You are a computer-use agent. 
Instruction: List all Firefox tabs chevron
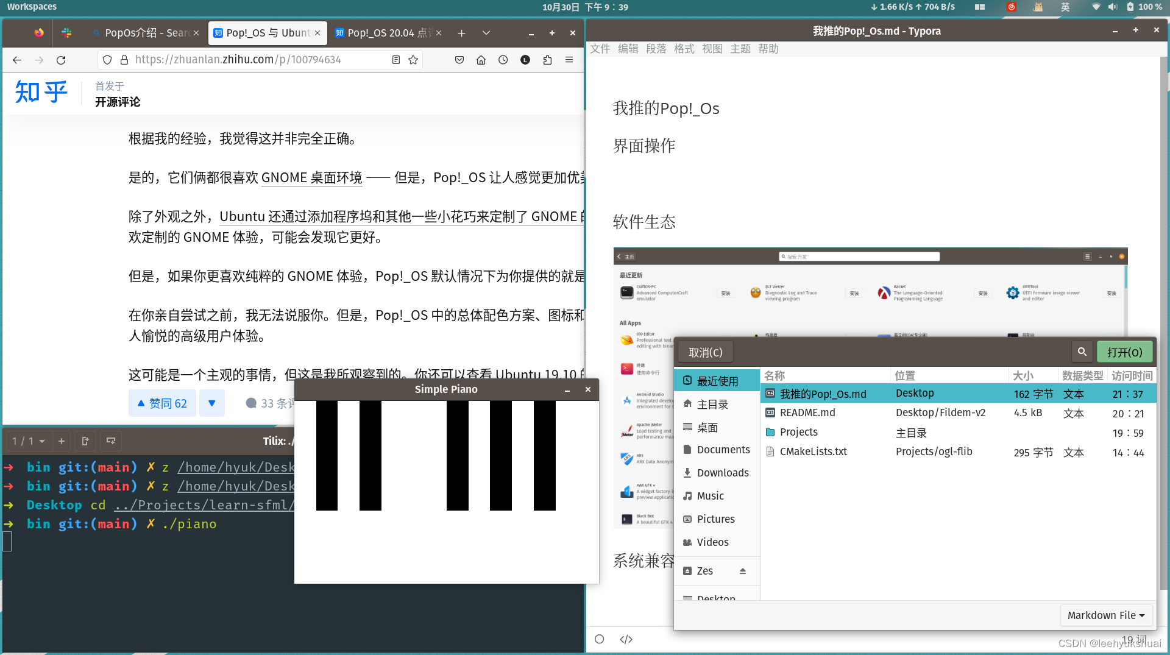[x=486, y=33]
